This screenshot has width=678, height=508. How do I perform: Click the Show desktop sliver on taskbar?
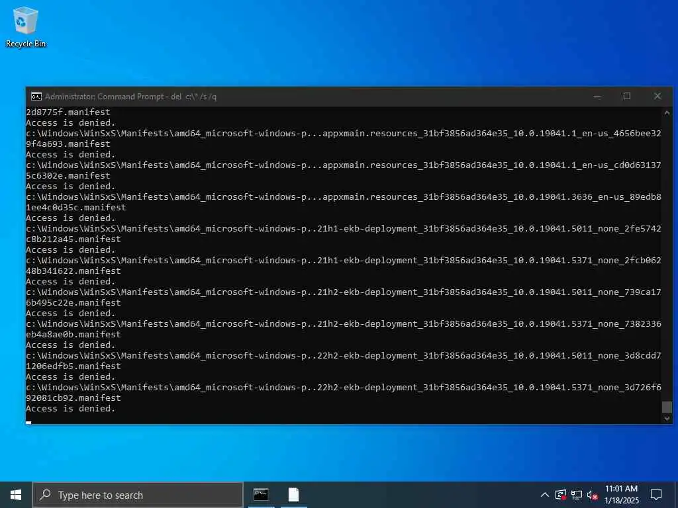click(x=676, y=495)
